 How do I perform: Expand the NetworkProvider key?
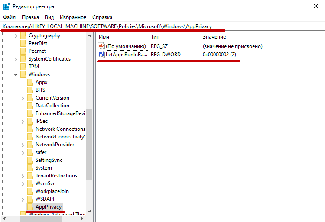tap(23, 145)
